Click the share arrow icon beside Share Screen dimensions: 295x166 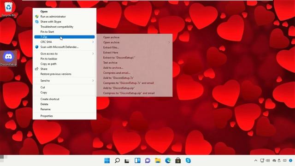[37, 69]
